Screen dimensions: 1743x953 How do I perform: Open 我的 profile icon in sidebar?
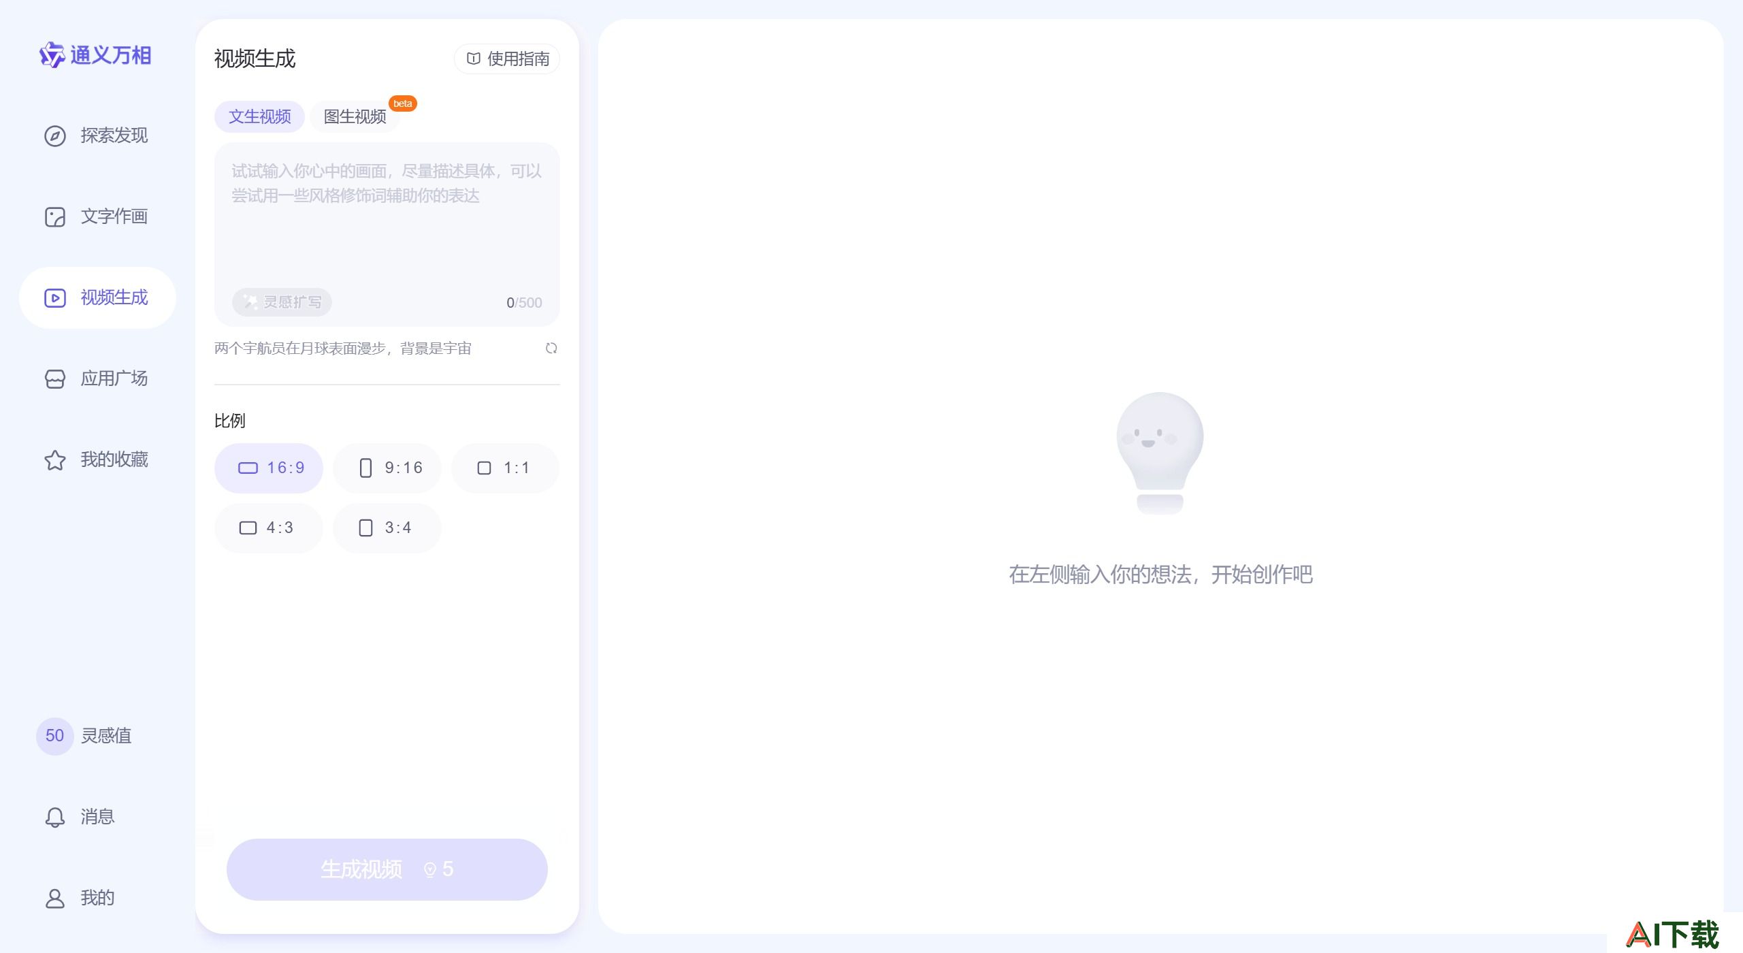55,898
